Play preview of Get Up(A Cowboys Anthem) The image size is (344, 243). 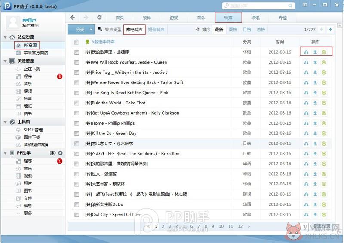[306, 113]
